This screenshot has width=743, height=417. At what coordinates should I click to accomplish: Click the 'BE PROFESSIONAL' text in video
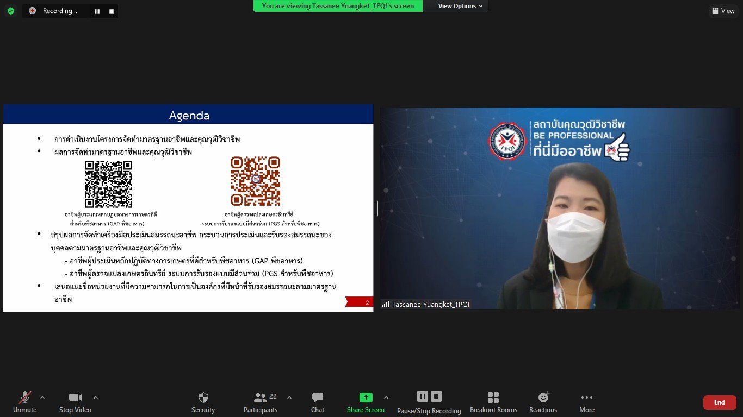coord(573,135)
